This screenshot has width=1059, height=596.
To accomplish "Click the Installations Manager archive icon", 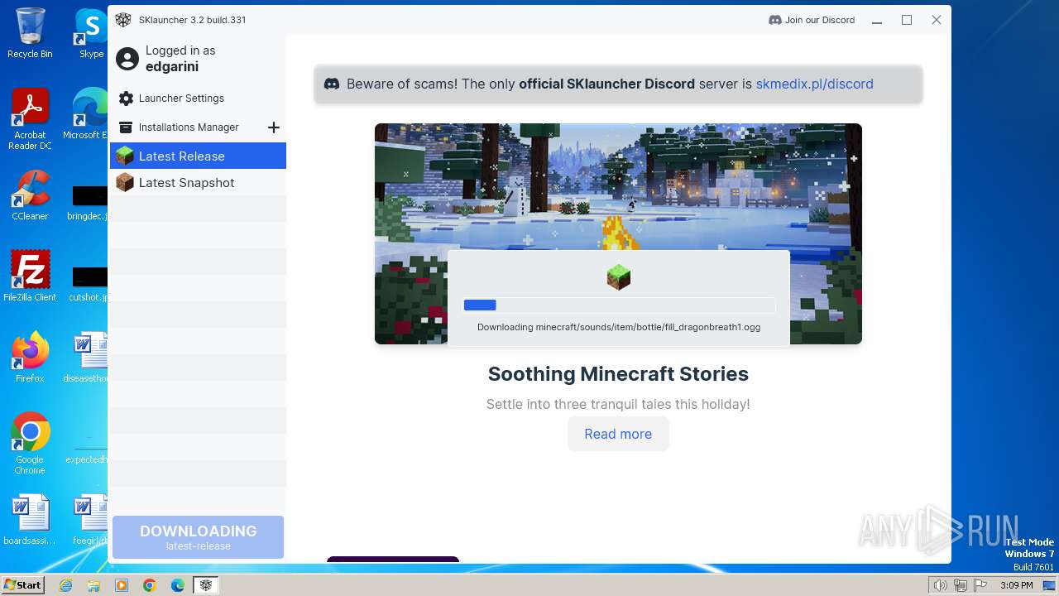I will pos(126,127).
